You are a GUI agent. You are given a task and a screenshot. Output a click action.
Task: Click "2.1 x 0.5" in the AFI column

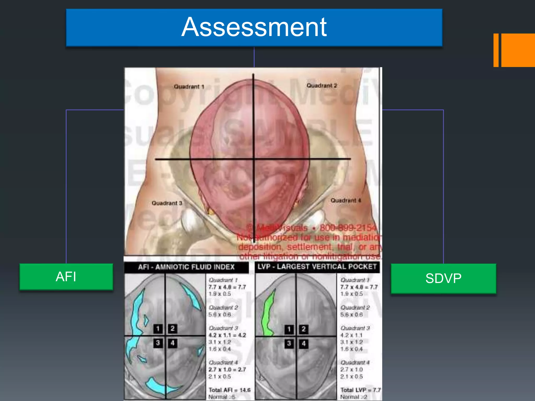pyautogui.click(x=220, y=376)
